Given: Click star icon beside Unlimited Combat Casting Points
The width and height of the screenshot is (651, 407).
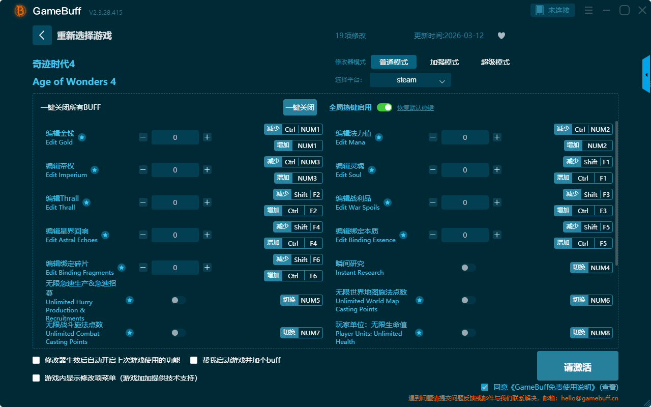Looking at the screenshot, I should click(130, 333).
